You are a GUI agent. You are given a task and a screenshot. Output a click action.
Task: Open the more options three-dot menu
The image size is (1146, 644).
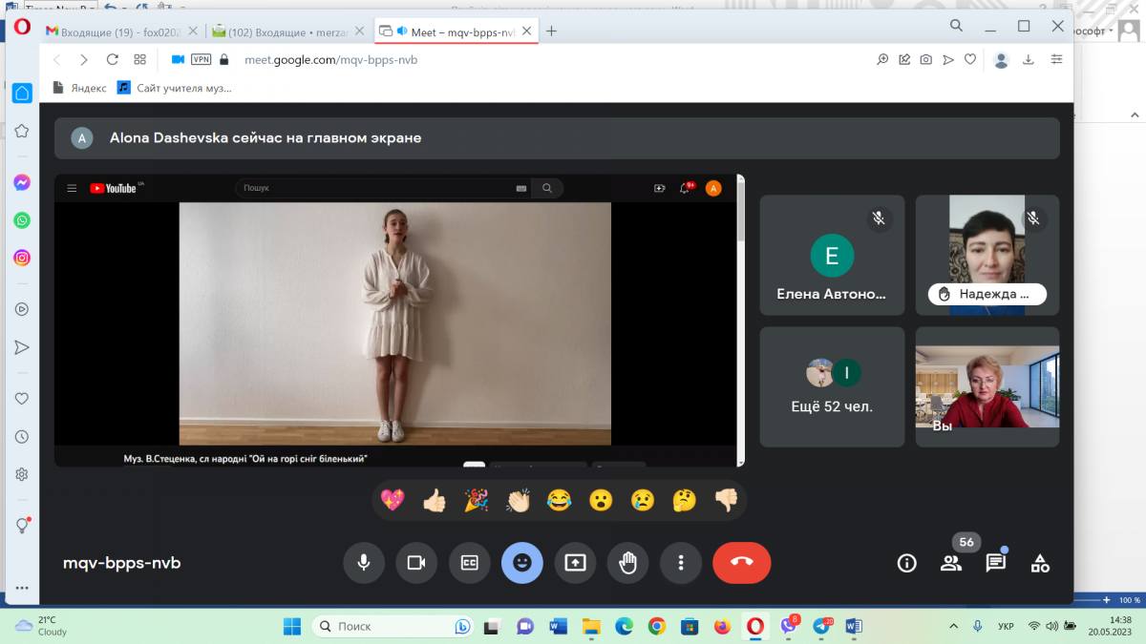680,563
